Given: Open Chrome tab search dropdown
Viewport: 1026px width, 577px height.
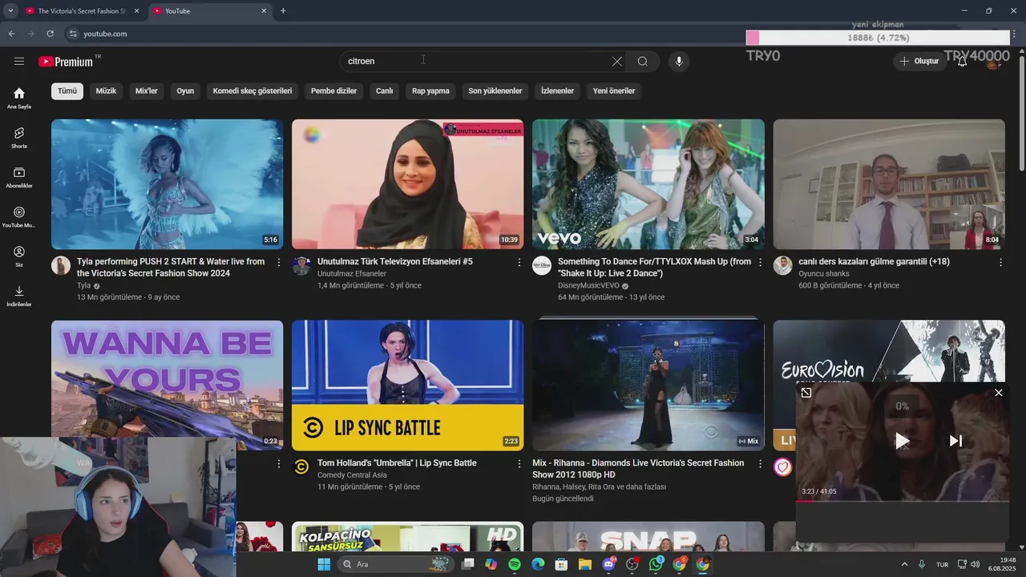Looking at the screenshot, I should tap(10, 11).
